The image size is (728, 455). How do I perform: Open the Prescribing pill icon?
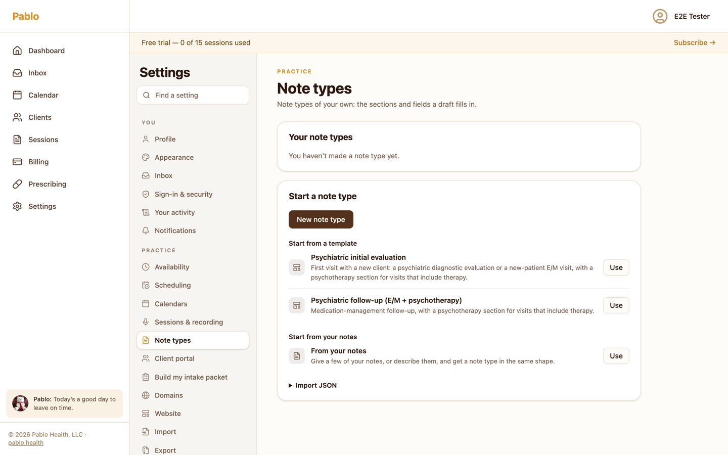[17, 184]
